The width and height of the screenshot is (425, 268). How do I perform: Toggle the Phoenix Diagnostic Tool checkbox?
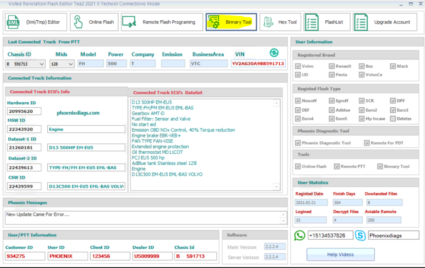[x=298, y=143]
